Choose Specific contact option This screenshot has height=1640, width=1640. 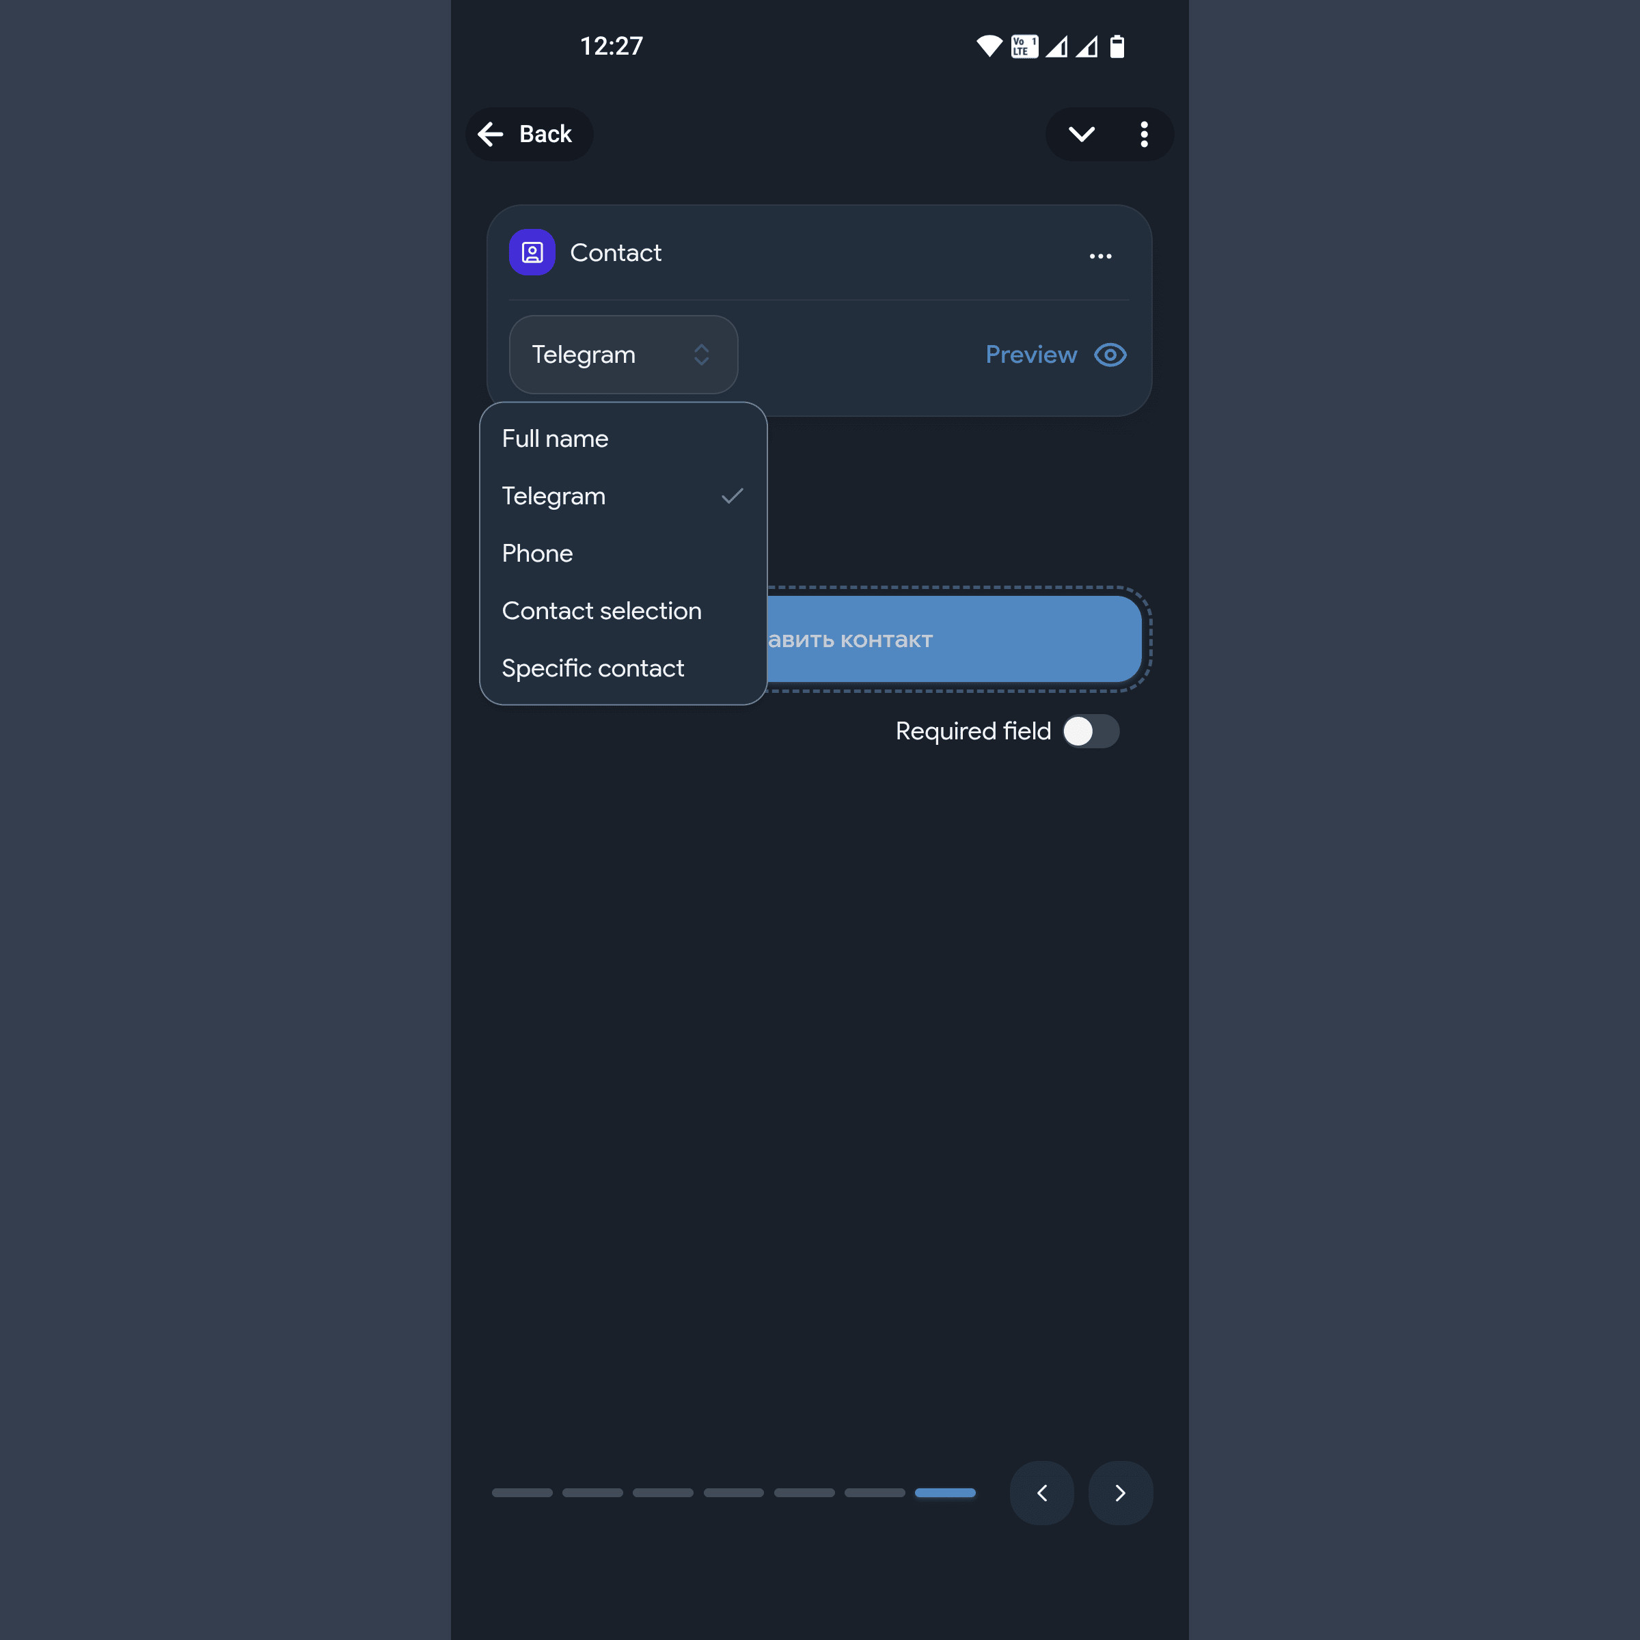coord(623,668)
